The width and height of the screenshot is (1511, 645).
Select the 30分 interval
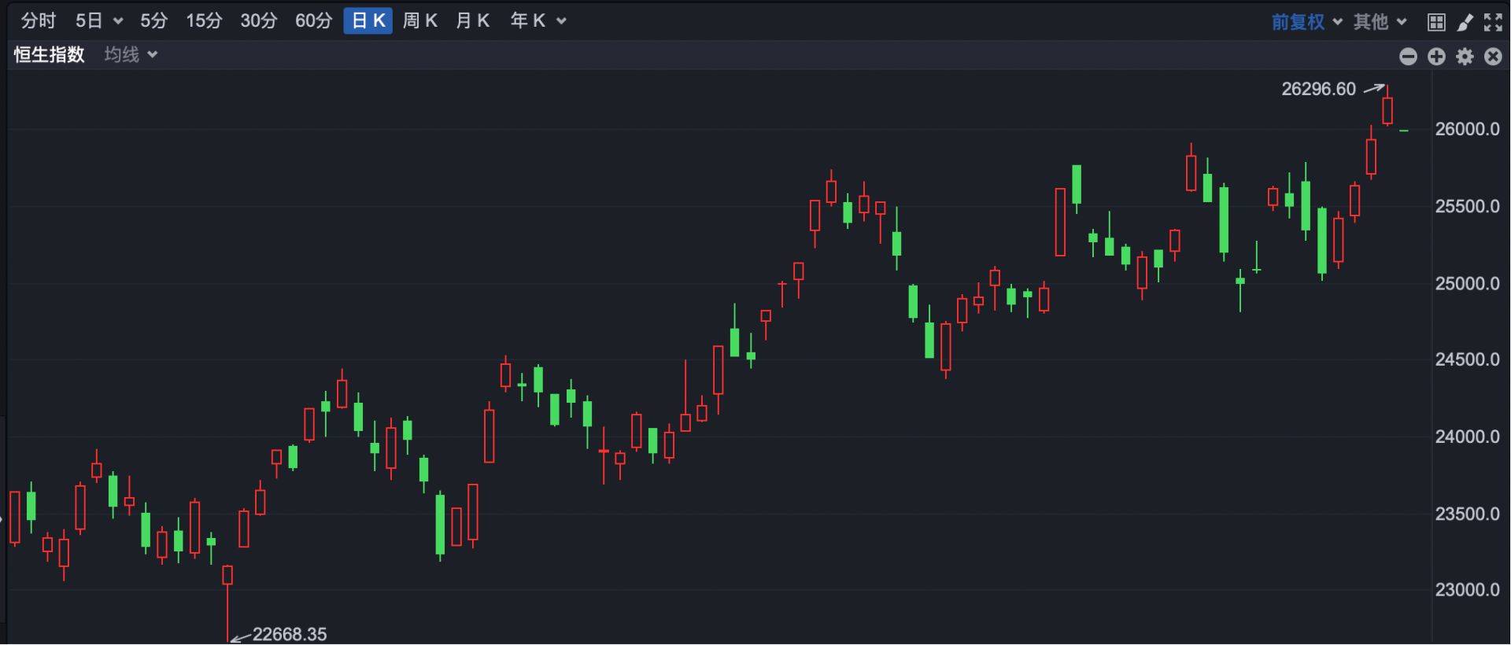[258, 21]
